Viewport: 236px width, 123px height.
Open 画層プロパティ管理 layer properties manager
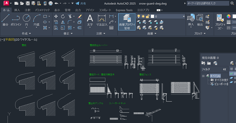[127, 22]
